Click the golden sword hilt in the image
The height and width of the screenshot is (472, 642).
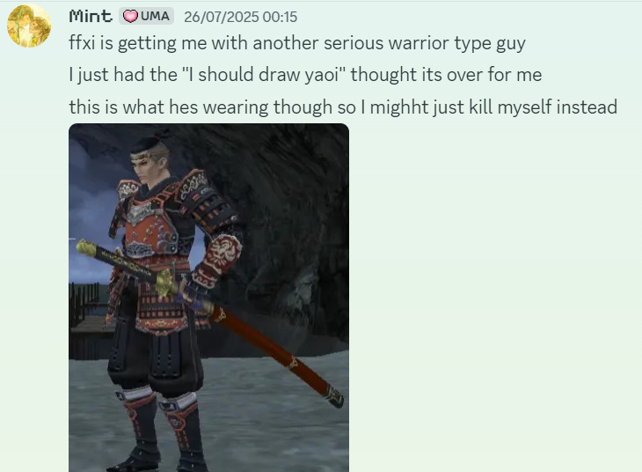pos(166,283)
